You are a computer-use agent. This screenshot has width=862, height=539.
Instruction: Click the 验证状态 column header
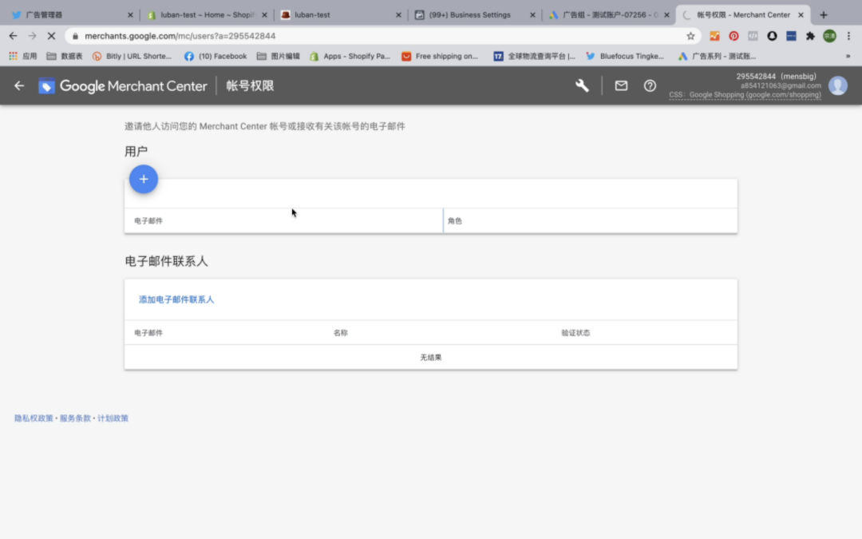pyautogui.click(x=575, y=333)
